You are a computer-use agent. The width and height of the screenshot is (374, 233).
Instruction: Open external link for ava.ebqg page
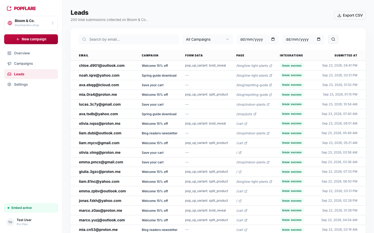(x=270, y=85)
